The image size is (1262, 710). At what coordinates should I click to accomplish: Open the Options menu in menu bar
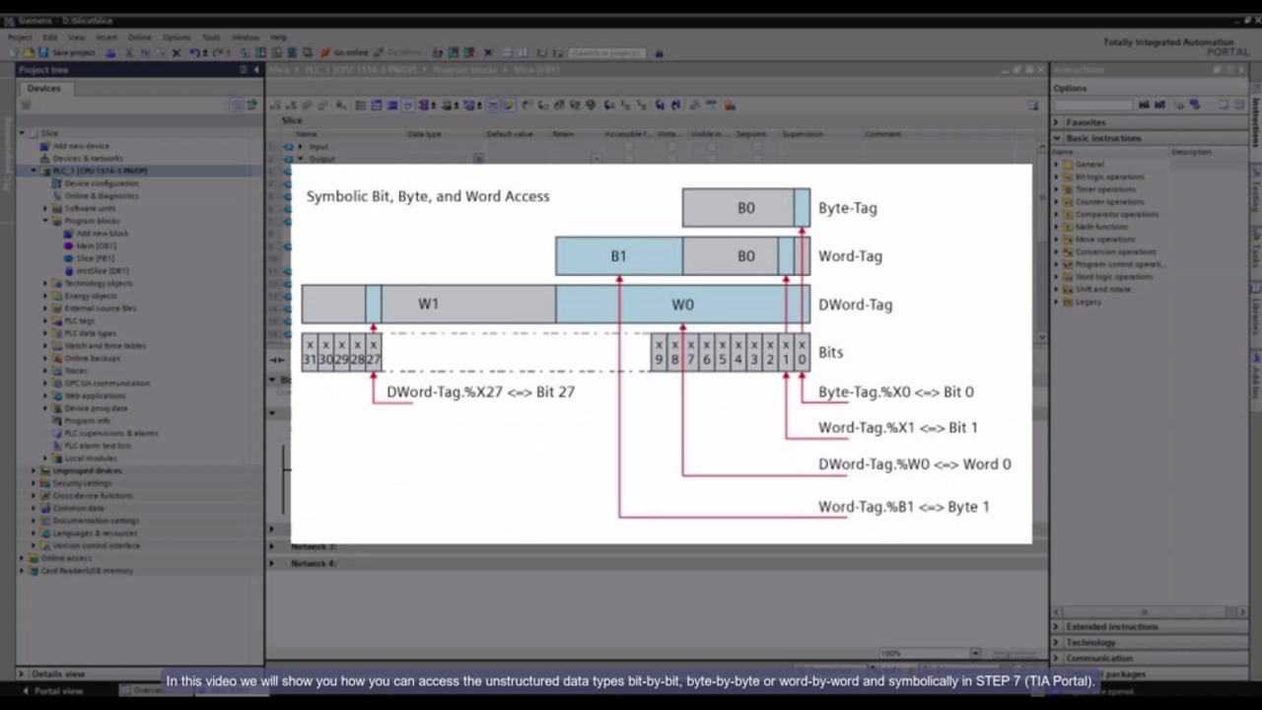175,37
